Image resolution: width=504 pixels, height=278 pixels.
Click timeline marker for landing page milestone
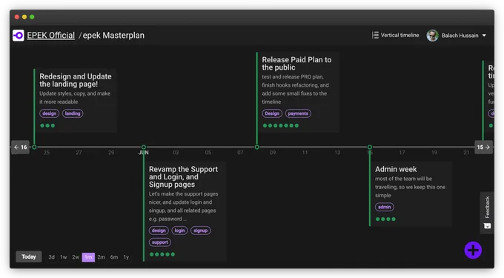34,148
